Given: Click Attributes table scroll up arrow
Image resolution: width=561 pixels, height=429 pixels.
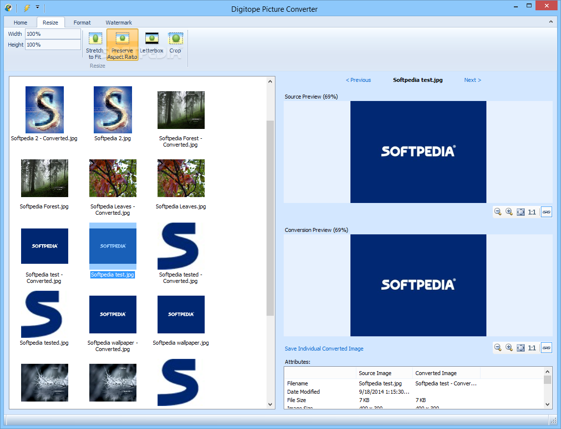Looking at the screenshot, I should coord(547,372).
